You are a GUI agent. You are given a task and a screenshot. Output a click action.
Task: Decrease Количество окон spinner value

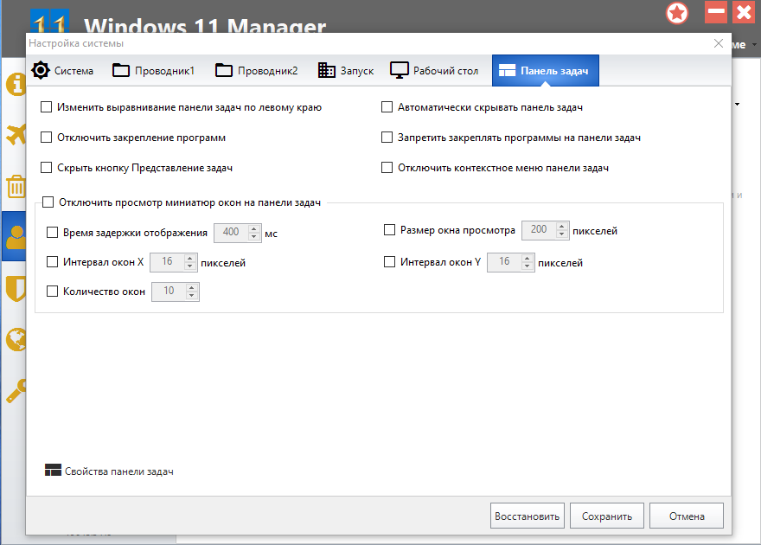[x=192, y=296]
